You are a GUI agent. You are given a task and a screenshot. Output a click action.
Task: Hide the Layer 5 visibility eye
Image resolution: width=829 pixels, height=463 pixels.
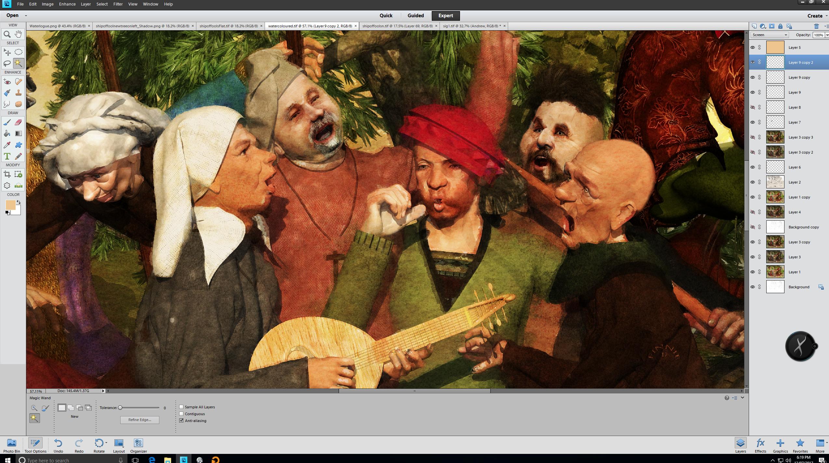[752, 48]
